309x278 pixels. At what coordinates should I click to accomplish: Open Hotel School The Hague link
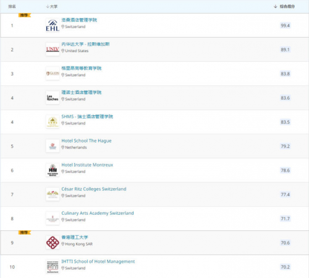click(87, 141)
